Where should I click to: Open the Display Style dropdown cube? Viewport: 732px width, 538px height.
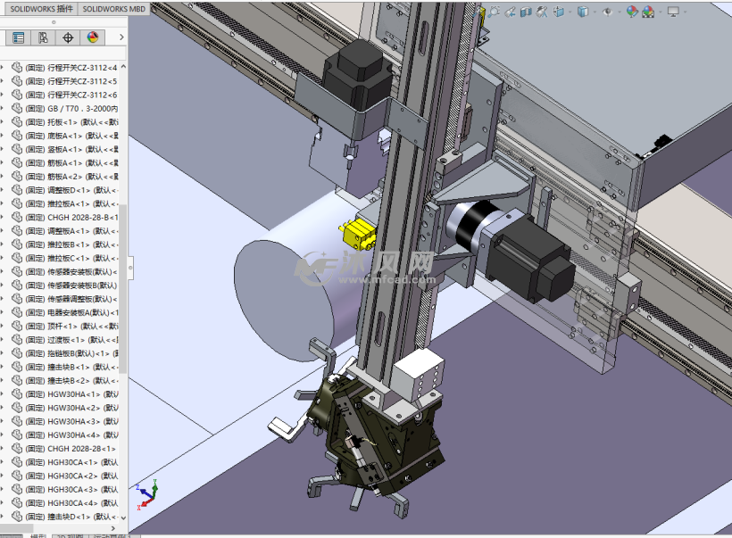(x=582, y=12)
